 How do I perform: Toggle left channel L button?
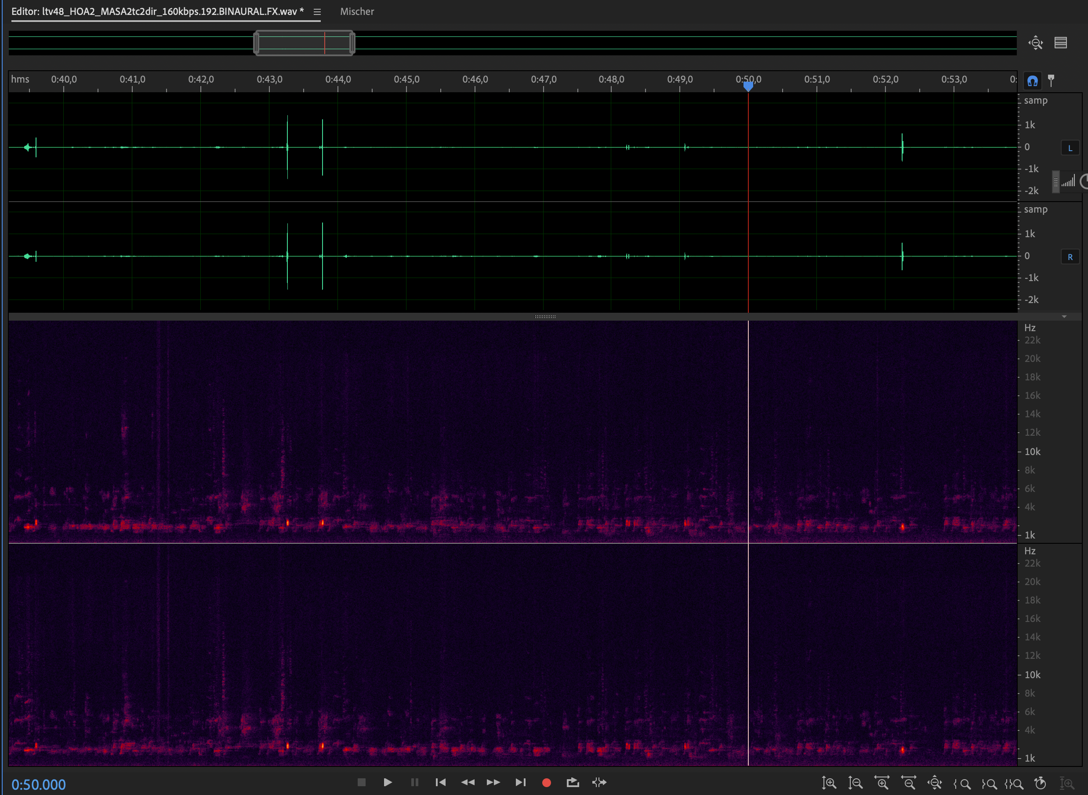(1070, 148)
